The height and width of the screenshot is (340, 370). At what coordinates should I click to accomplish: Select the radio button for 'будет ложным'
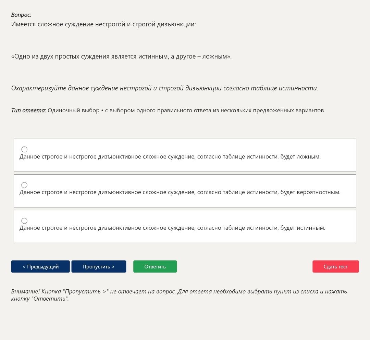(24, 149)
